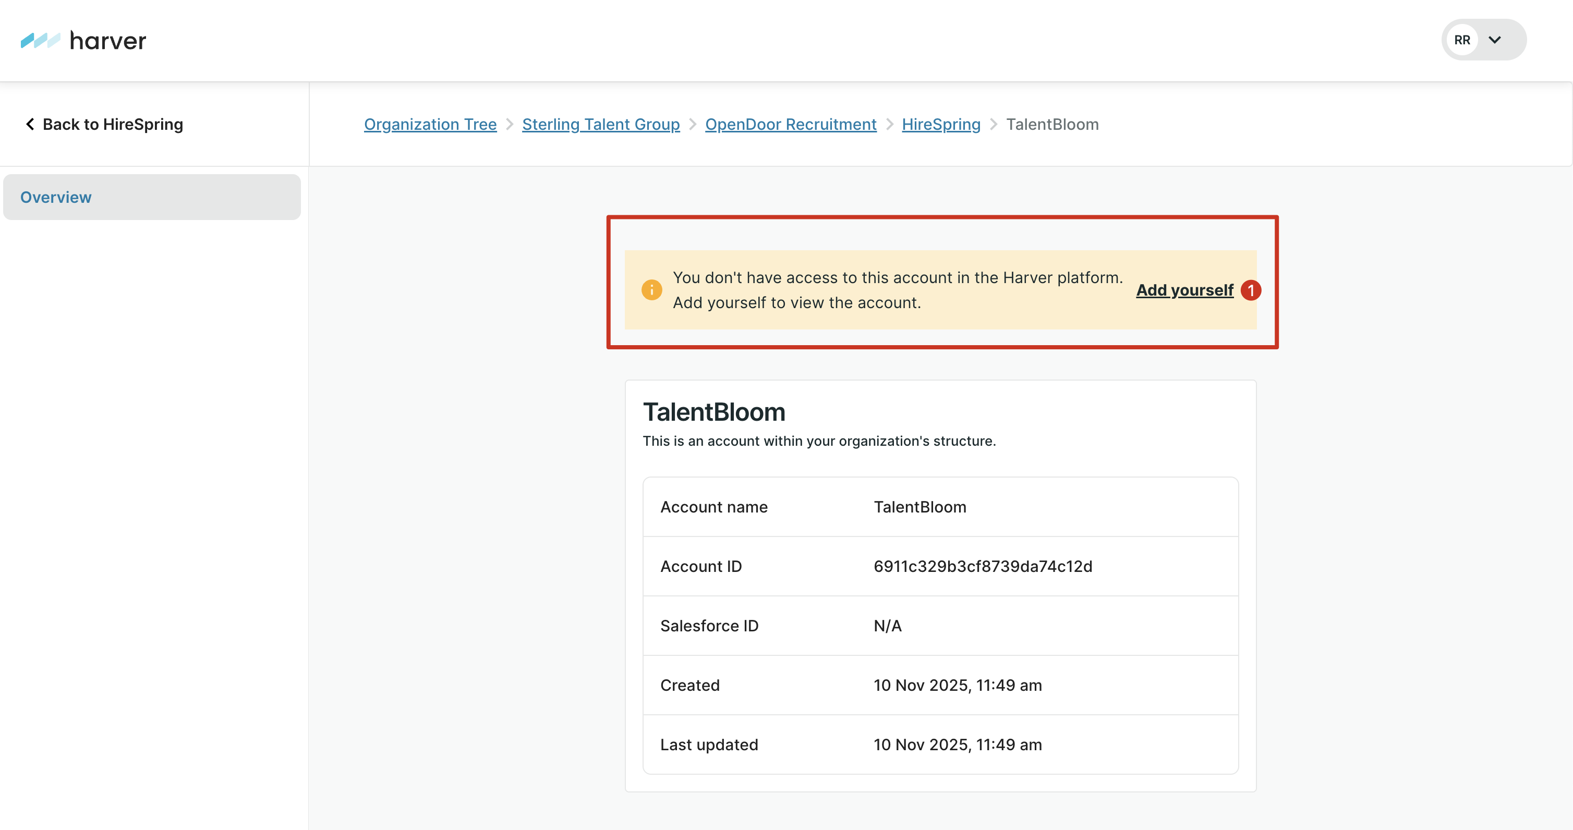The width and height of the screenshot is (1573, 830).
Task: Click the TalentBloom page heading
Action: click(x=714, y=412)
